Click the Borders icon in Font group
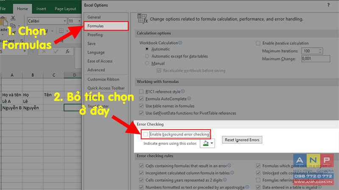 click(x=61, y=31)
